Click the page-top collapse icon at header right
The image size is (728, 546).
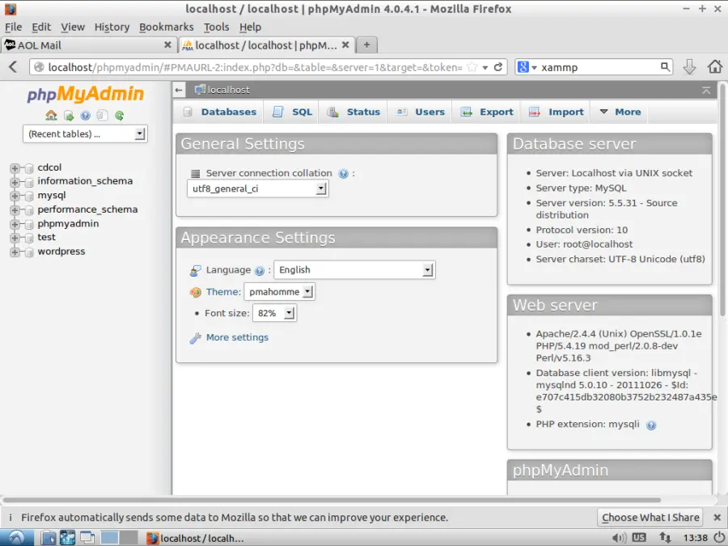(706, 90)
